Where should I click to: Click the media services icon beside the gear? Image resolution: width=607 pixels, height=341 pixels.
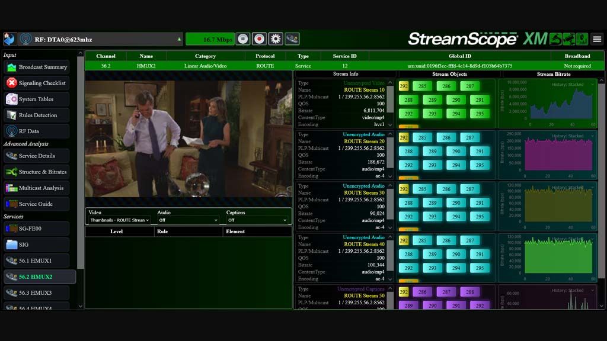292,39
